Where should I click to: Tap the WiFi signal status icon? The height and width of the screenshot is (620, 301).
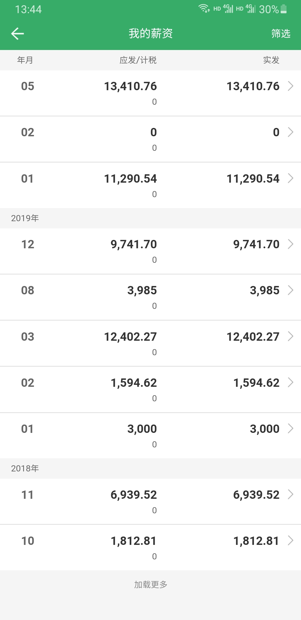click(204, 8)
